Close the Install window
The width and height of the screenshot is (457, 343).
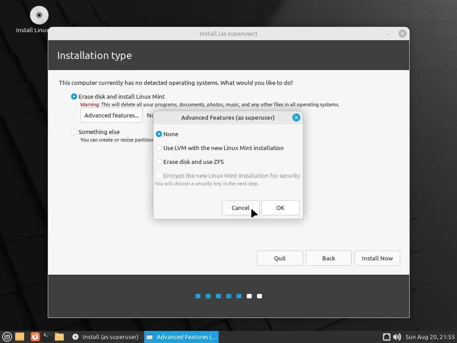pos(403,33)
